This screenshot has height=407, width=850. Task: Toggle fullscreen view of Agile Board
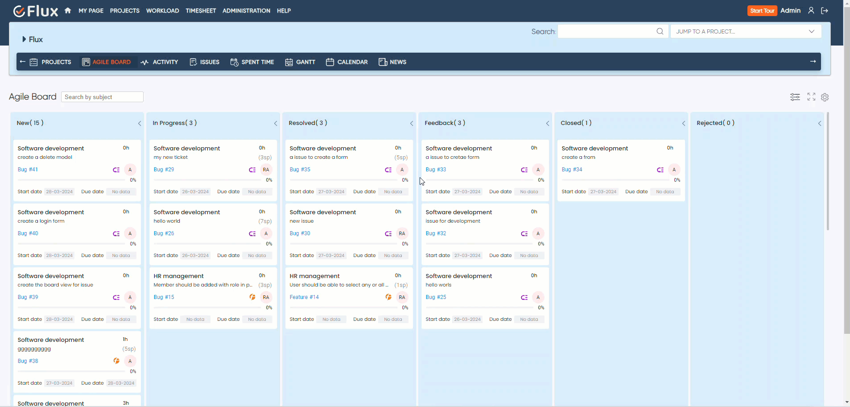[x=811, y=97]
